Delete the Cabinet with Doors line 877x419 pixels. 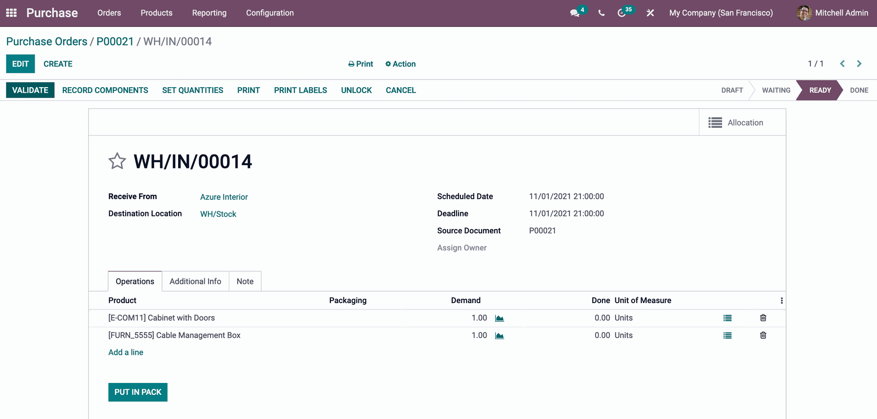point(763,318)
